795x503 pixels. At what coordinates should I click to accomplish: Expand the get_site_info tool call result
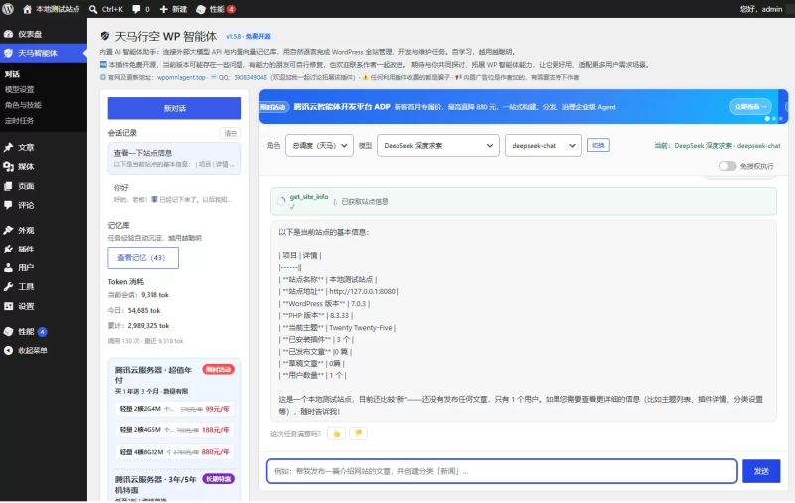pos(524,202)
